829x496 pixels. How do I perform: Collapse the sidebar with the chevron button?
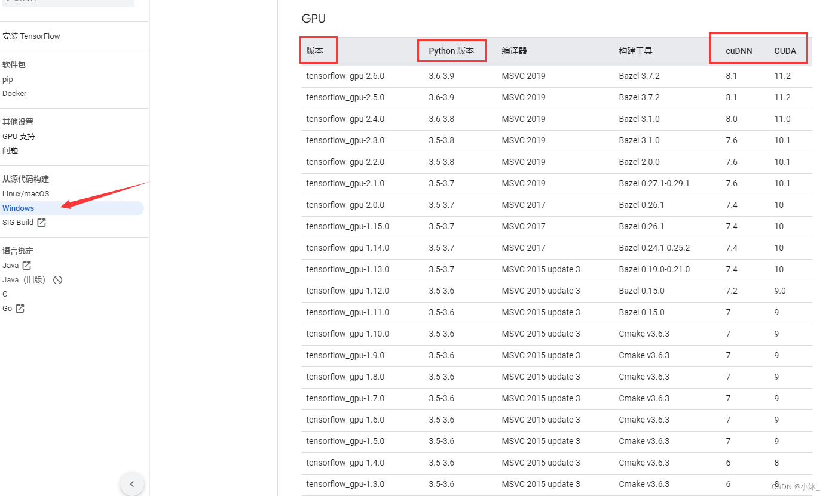[132, 484]
